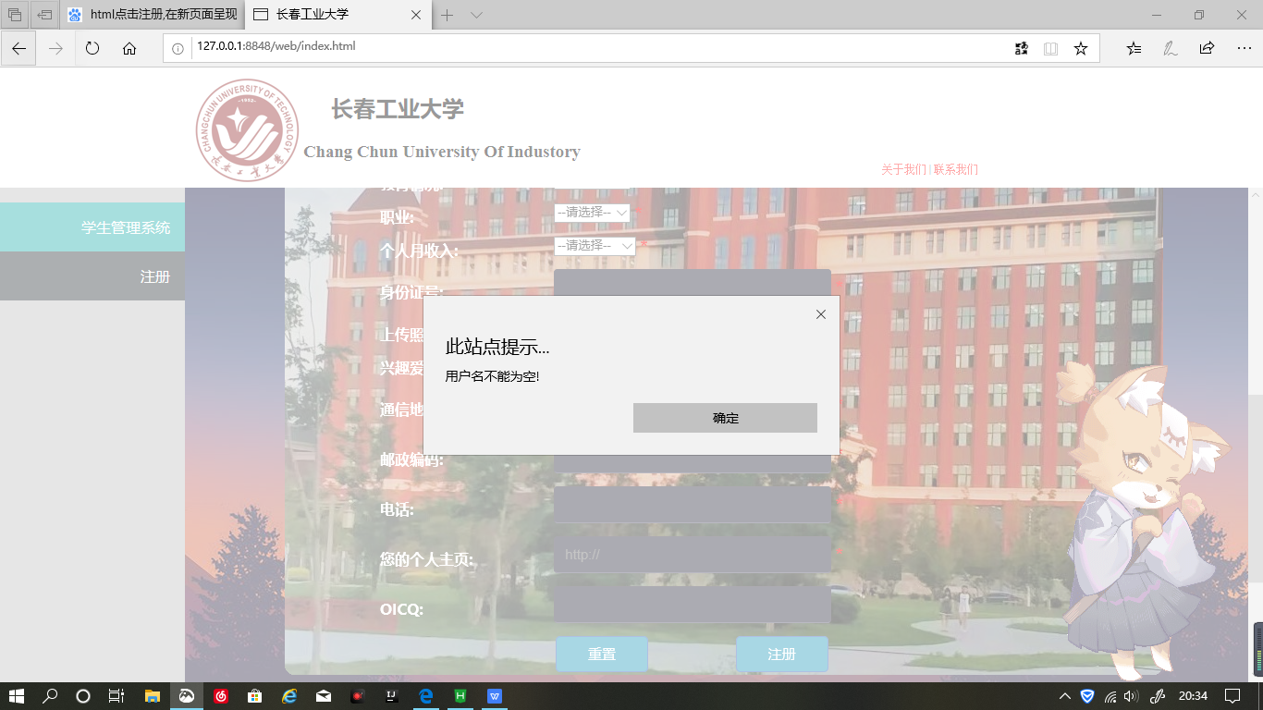Screen dimensions: 1263x710
Task: Click the 电话 input field
Action: tap(693, 506)
